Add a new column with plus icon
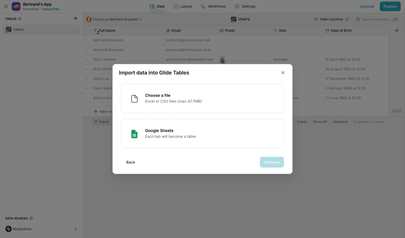The width and height of the screenshot is (405, 238). (x=397, y=30)
